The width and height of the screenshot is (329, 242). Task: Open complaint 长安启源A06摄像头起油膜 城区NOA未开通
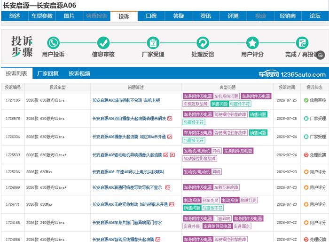pos(129,137)
